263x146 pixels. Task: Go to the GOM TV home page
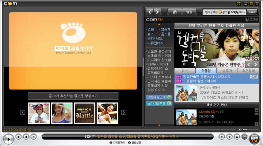click(x=175, y=12)
